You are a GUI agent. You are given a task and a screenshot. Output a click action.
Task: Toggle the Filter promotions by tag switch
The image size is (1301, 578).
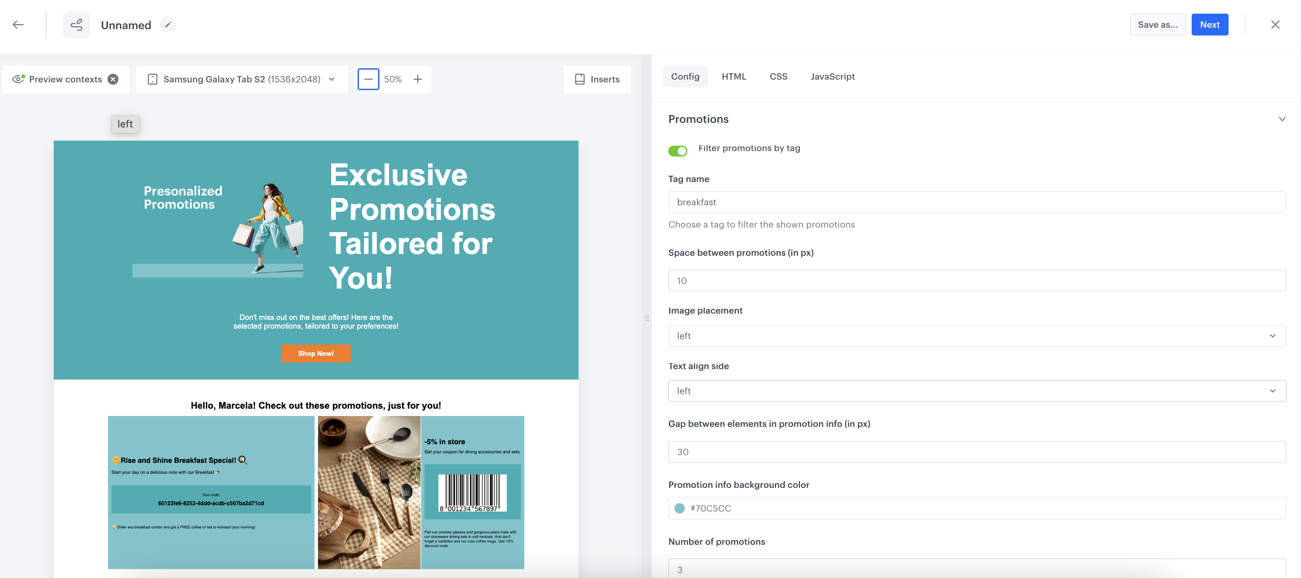[x=678, y=149]
